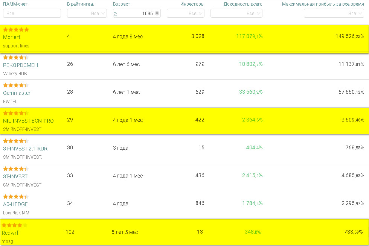Click the greater-or-equal operator in age filter

115,14
